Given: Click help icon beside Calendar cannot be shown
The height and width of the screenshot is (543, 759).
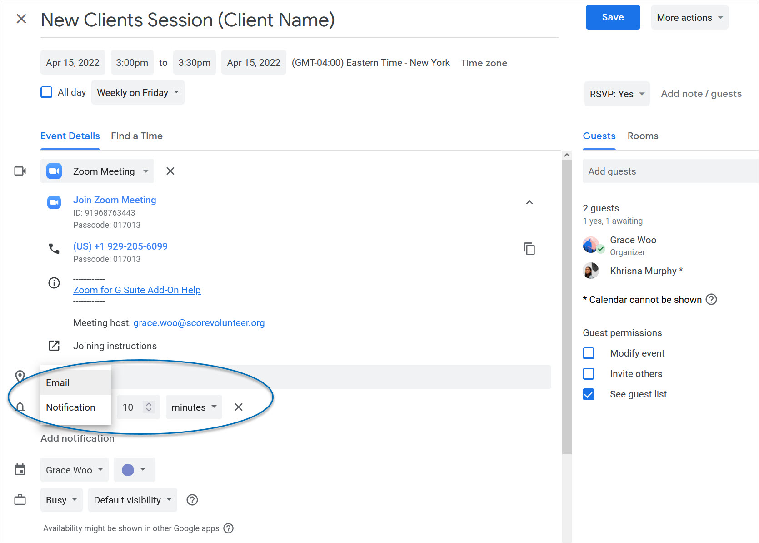Looking at the screenshot, I should click(711, 299).
